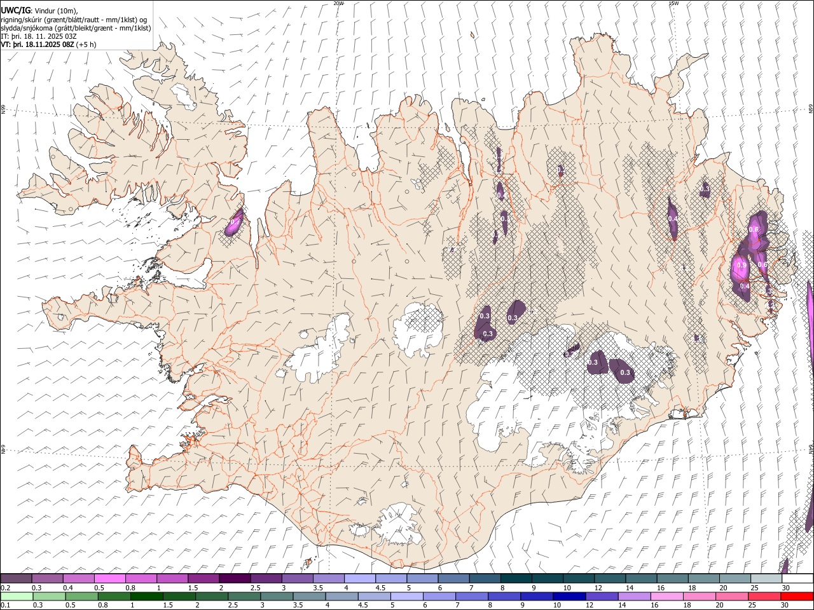Click the dark teal swatch at 8 on snow scale
Viewport: 814px width, 610px height.
[516, 578]
